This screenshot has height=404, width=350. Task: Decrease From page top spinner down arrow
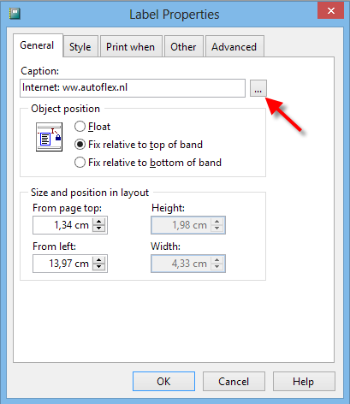tap(99, 229)
